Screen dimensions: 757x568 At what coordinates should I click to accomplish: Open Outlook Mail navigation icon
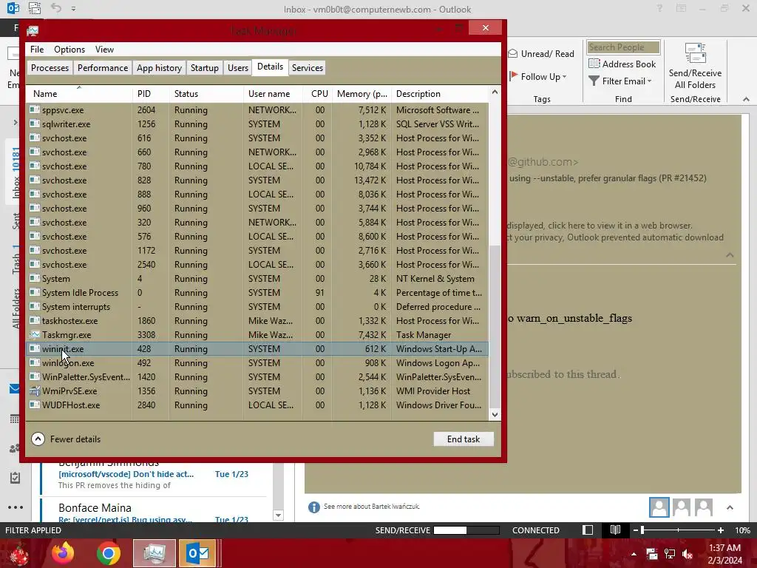click(15, 389)
